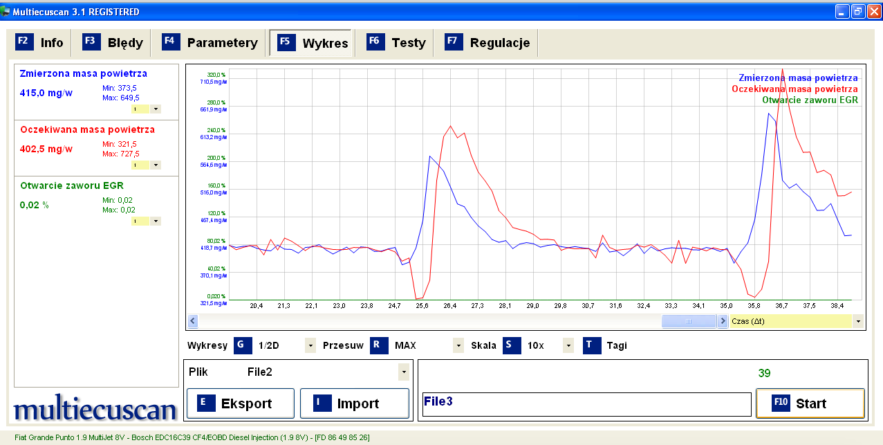This screenshot has height=445, width=883.
Task: Expand the Plik File2 dropdown
Action: click(403, 372)
